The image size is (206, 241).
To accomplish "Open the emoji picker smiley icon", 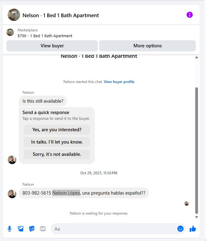I will click(x=180, y=229).
